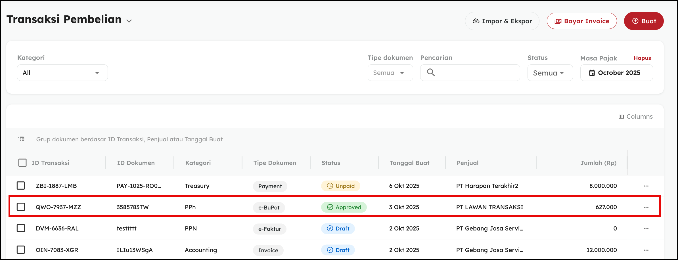678x260 pixels.
Task: Click the group documents list icon
Action: [x=22, y=139]
